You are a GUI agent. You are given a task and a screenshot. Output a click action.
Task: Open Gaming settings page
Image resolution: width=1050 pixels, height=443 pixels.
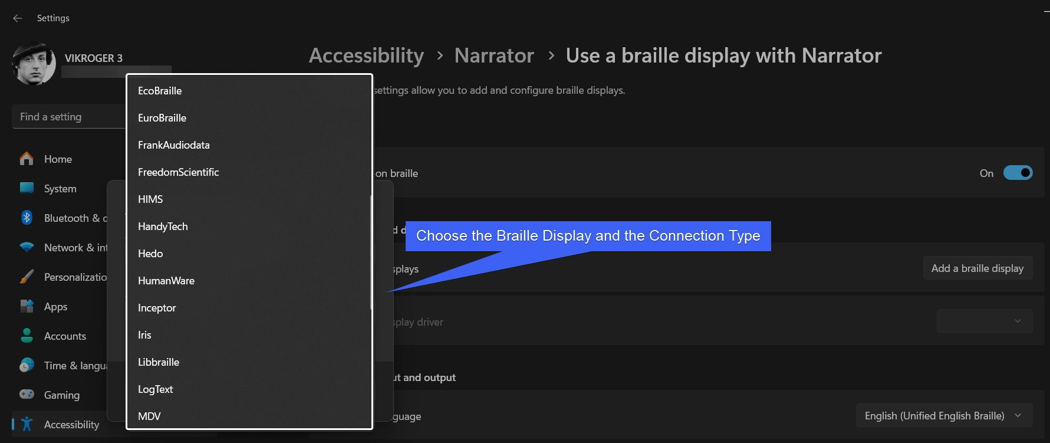(x=62, y=395)
